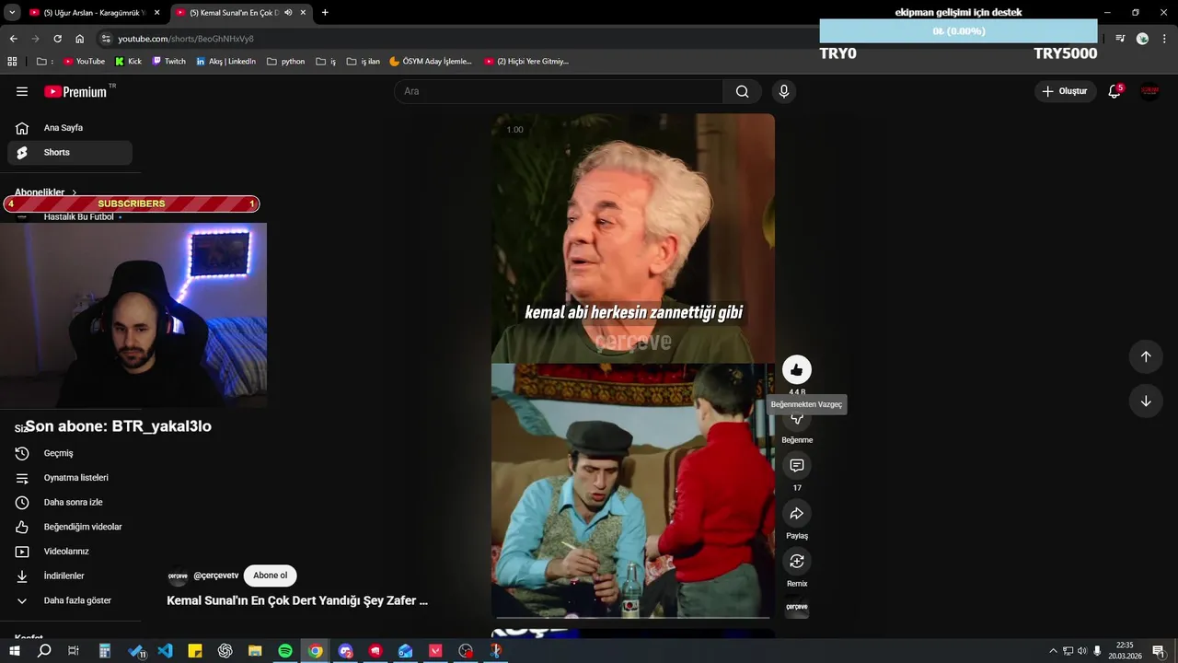The height and width of the screenshot is (663, 1178).
Task: Open the @çerçevetv channel link
Action: 215,576
